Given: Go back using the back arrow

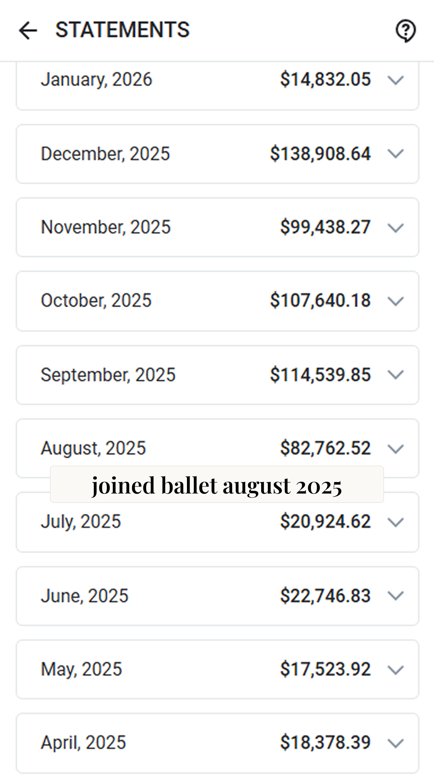Looking at the screenshot, I should (x=28, y=30).
